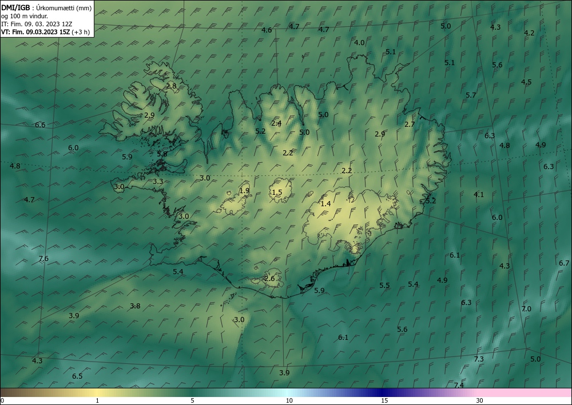Click the 15 label on the color scale
The height and width of the screenshot is (405, 572).
pos(384,400)
